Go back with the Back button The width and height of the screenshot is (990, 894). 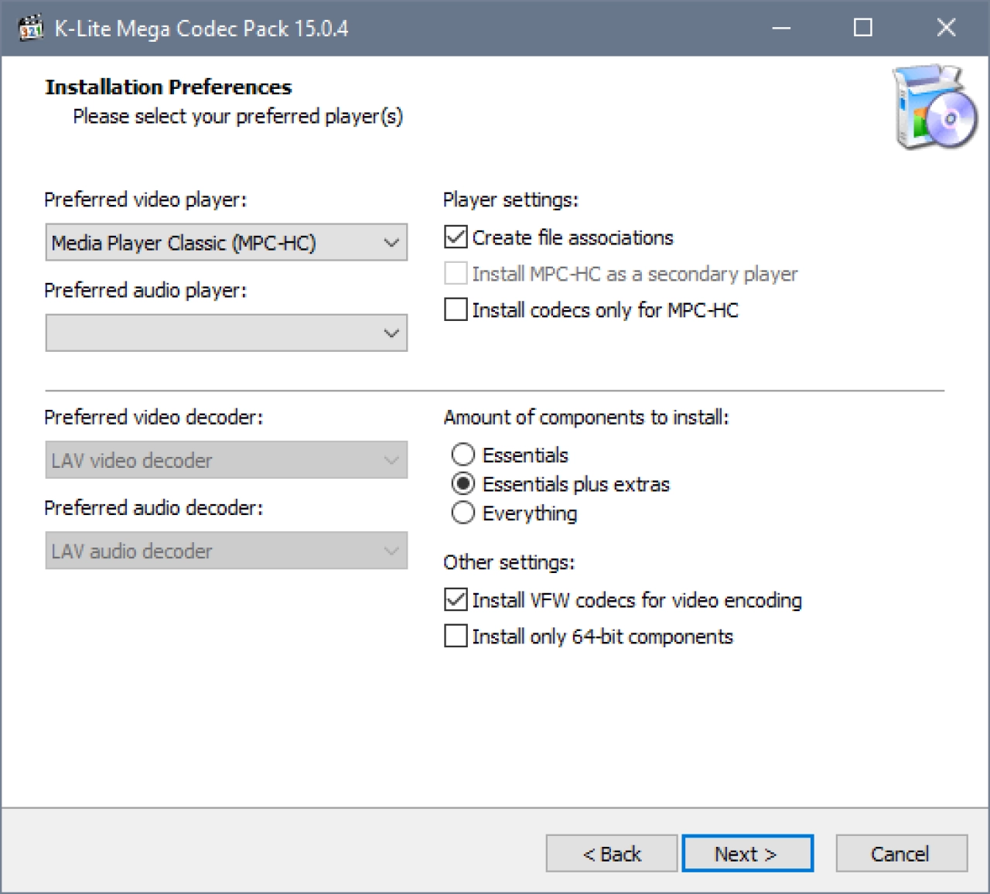point(612,854)
